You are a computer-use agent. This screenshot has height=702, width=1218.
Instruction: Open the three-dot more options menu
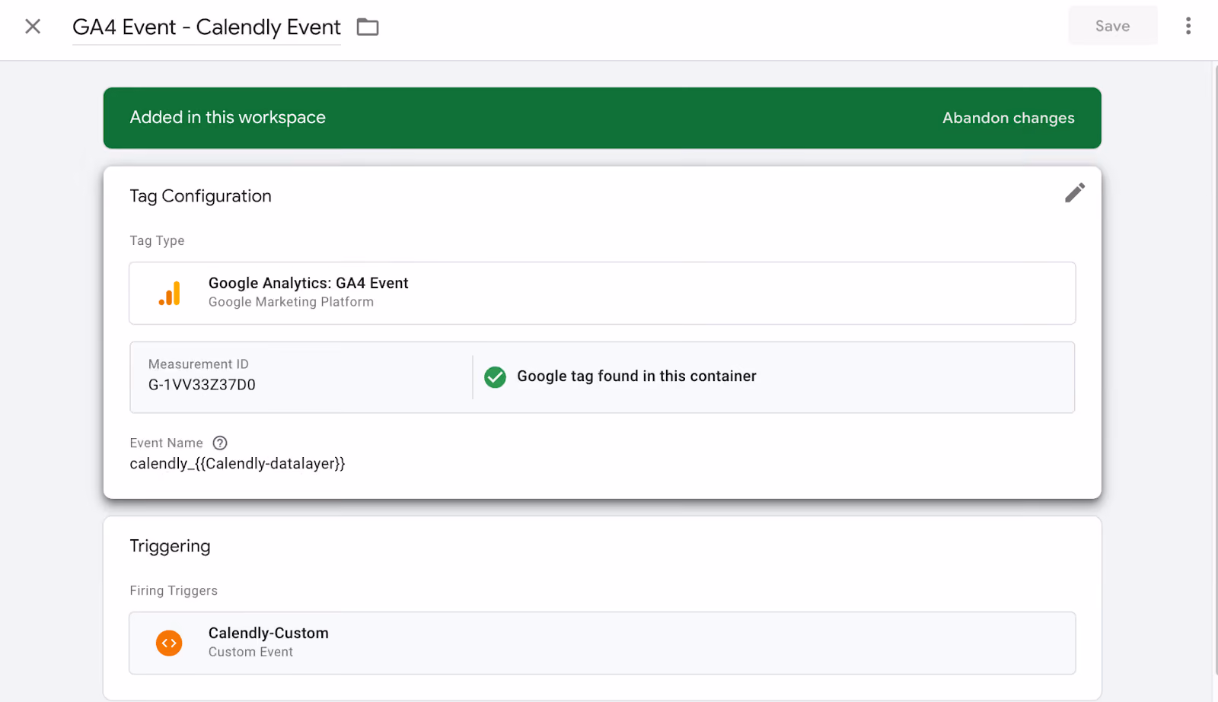pos(1188,26)
